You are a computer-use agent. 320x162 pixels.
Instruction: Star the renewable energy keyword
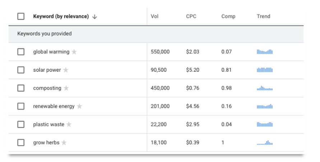(x=79, y=106)
